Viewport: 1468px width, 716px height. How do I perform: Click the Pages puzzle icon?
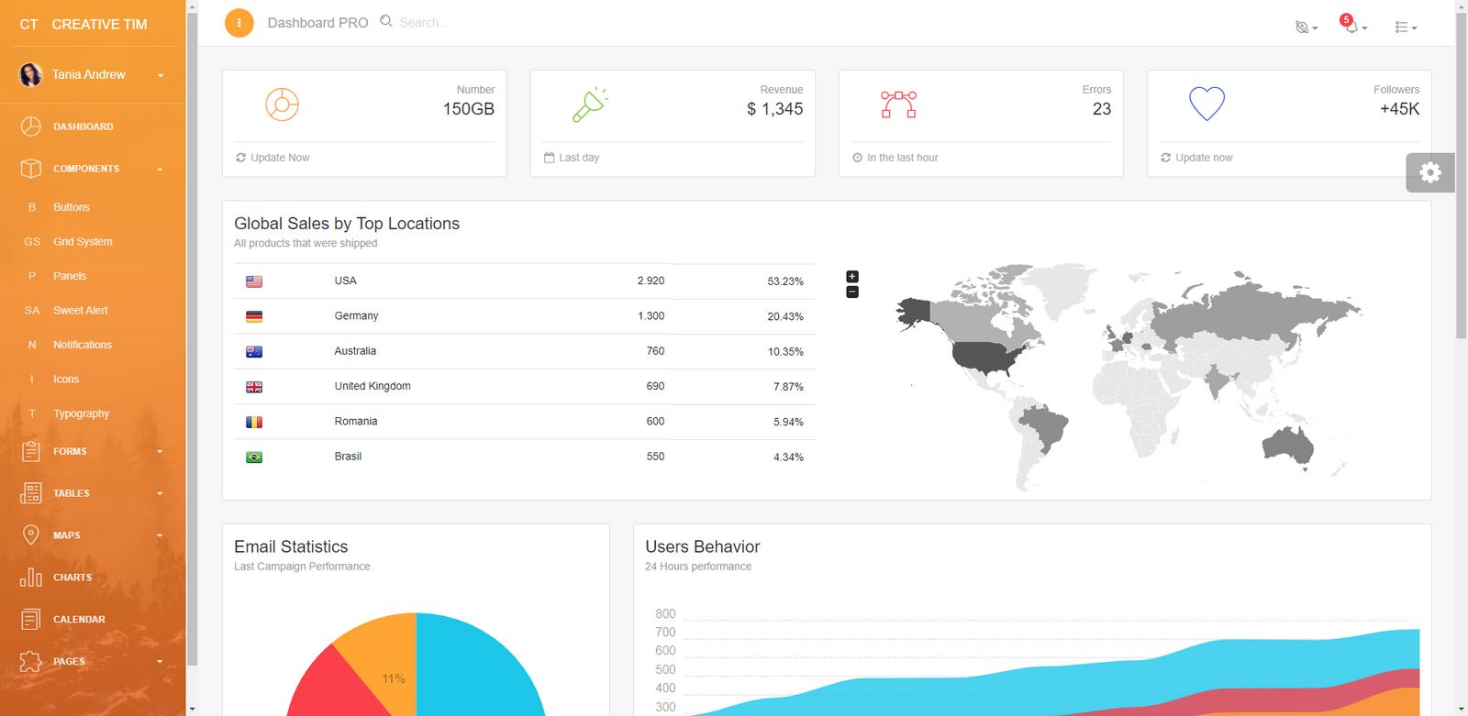coord(31,661)
